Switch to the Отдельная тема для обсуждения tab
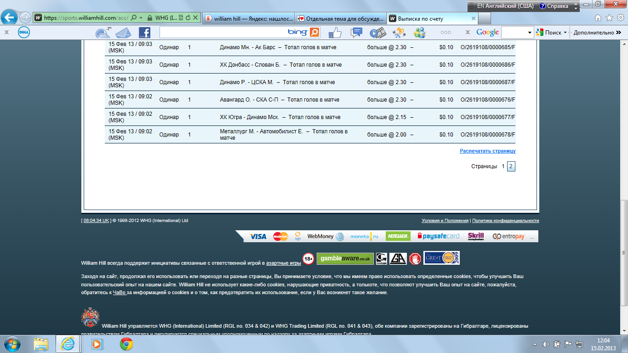628x353 pixels. [340, 18]
